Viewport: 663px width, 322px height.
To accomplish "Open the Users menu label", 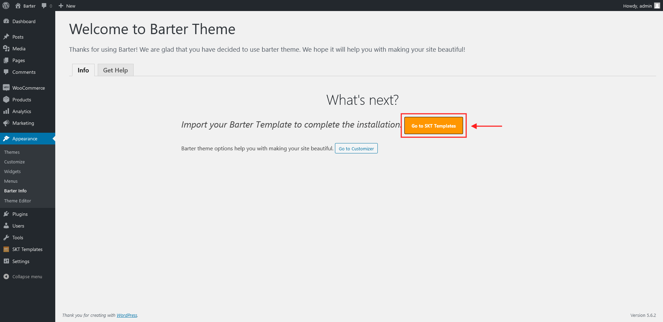I will 18,226.
